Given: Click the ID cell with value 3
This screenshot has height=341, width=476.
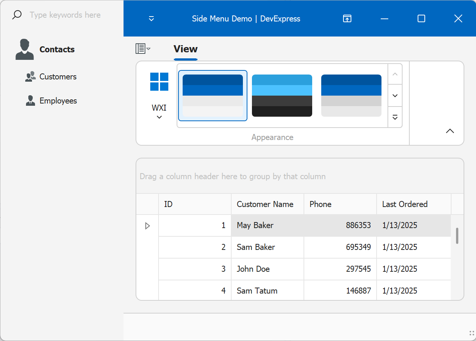Looking at the screenshot, I should (x=195, y=269).
